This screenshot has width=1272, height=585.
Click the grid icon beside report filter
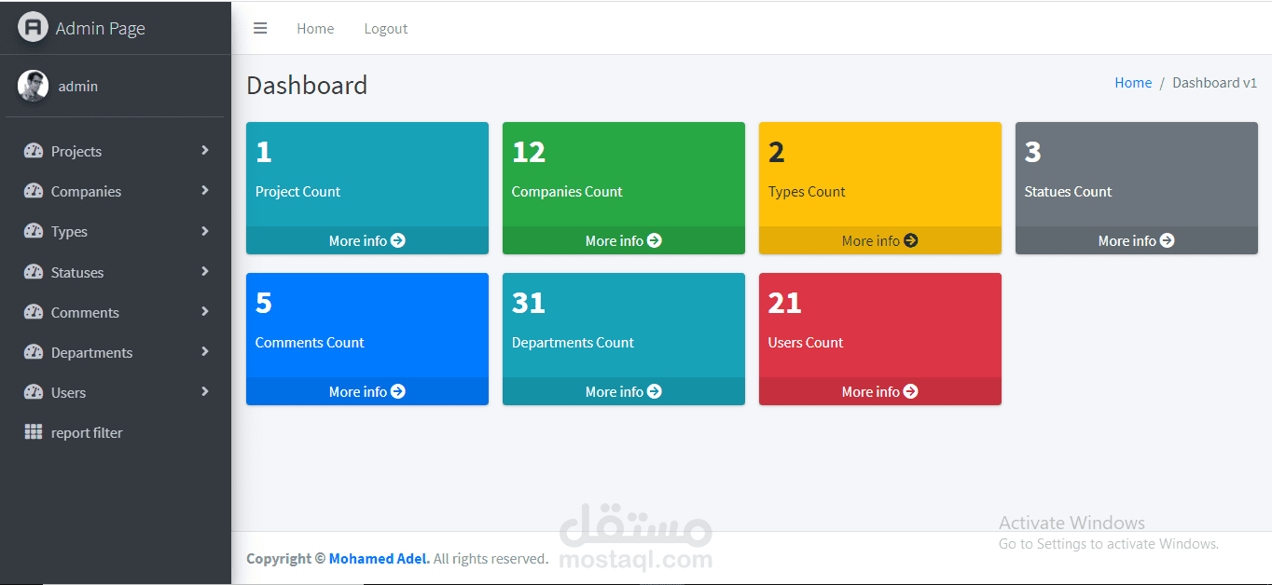click(x=34, y=432)
